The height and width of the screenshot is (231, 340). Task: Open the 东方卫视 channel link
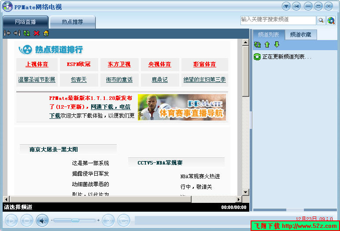tap(119, 64)
